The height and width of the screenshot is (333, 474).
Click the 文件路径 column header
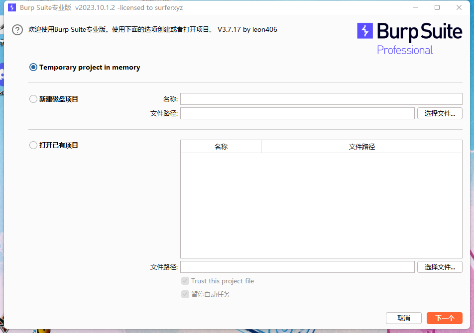tap(362, 146)
